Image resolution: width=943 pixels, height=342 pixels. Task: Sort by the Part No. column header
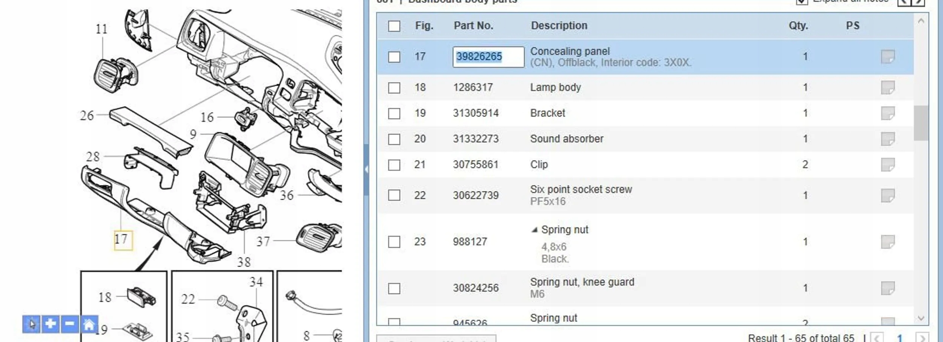coord(473,26)
